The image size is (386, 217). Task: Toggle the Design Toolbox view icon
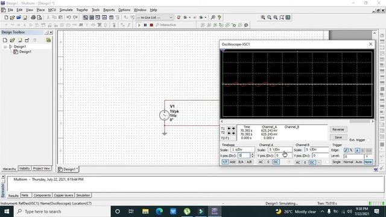click(x=86, y=17)
